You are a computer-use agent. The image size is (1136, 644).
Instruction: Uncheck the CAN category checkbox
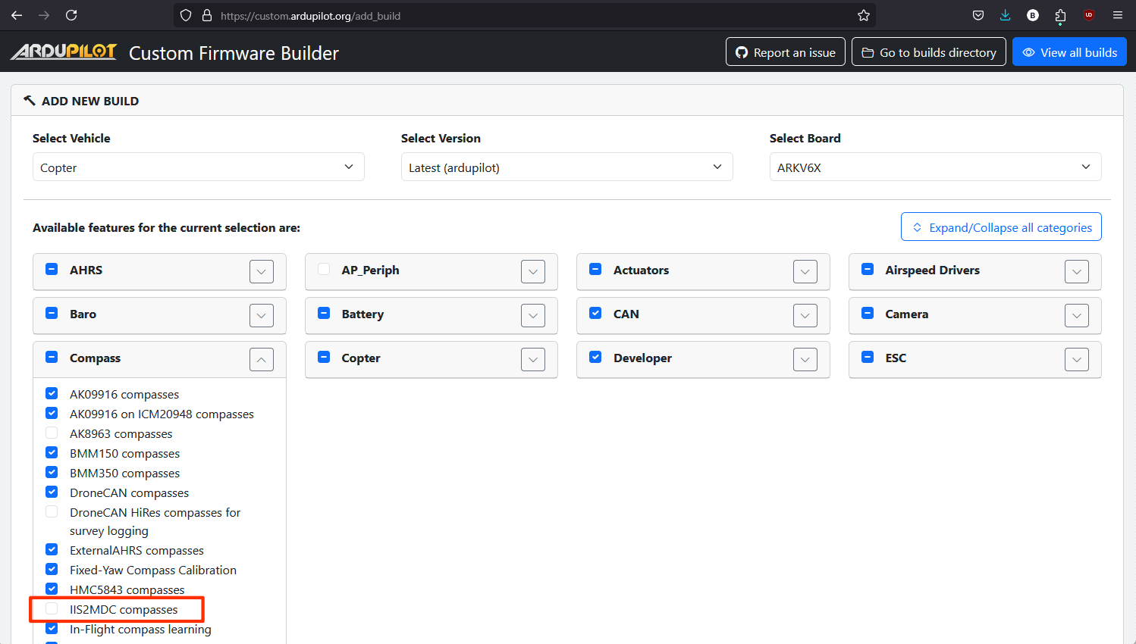click(x=595, y=313)
